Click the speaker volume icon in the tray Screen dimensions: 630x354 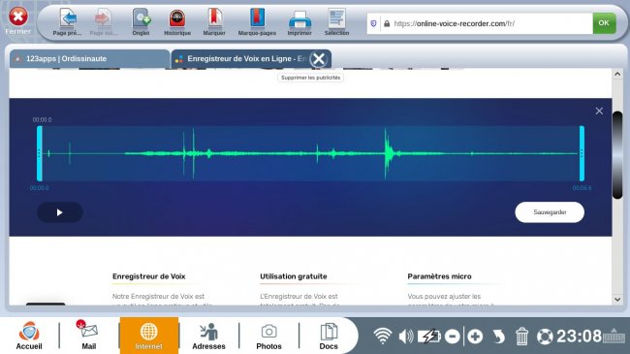click(x=406, y=336)
